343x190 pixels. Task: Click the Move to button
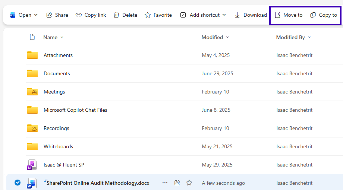[x=289, y=15]
